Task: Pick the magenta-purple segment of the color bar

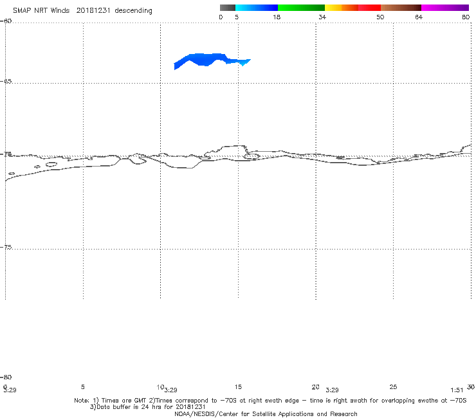Action: [445, 8]
